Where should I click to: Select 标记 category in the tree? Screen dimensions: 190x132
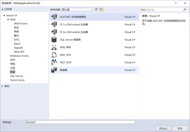pos(16,28)
